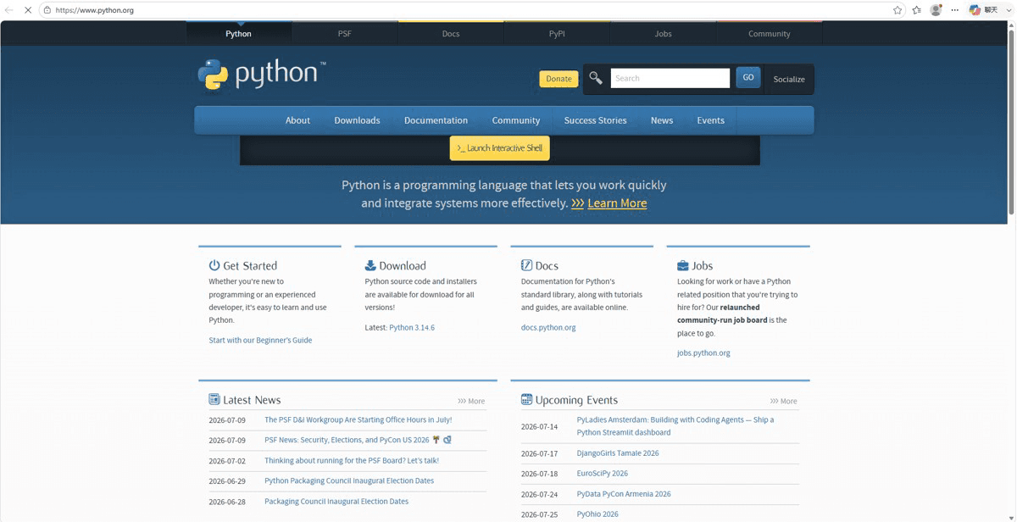Open PyData PyCon Armenia 2026 event
This screenshot has width=1017, height=522.
pyautogui.click(x=624, y=494)
